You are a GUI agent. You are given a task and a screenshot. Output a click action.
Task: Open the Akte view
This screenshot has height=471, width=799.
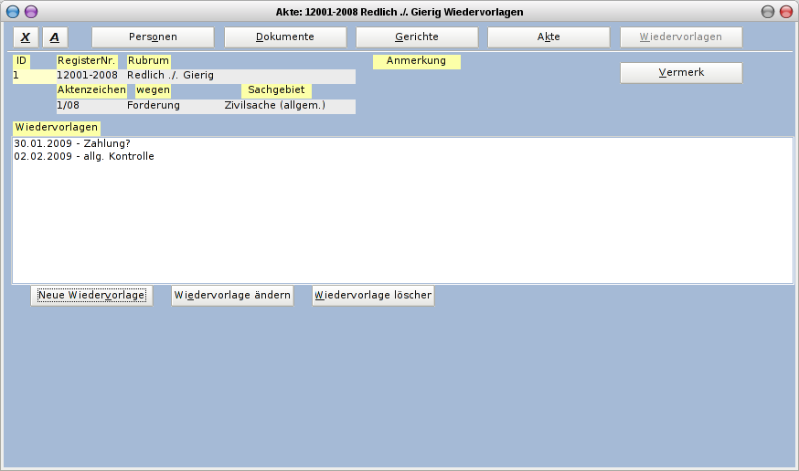coord(549,37)
